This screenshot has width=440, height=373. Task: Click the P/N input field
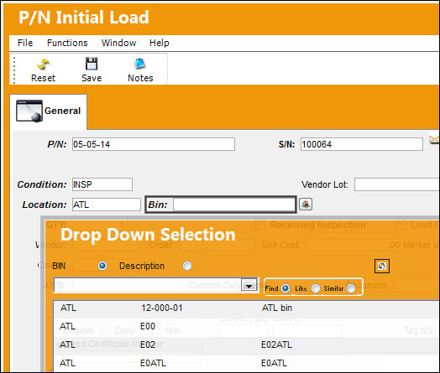click(x=154, y=144)
